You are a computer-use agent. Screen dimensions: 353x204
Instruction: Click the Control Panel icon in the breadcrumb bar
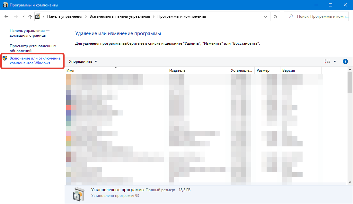coord(38,16)
